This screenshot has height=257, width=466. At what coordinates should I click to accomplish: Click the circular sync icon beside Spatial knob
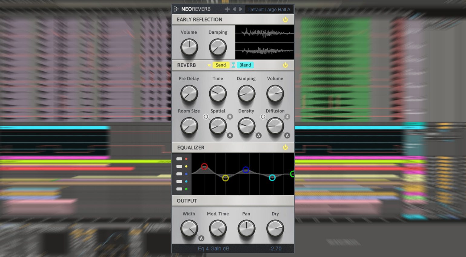206,117
